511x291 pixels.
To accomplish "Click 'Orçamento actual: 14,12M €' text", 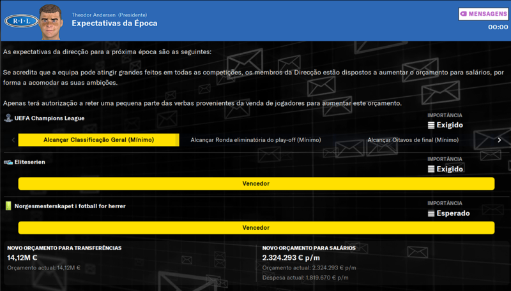I will [x=43, y=268].
